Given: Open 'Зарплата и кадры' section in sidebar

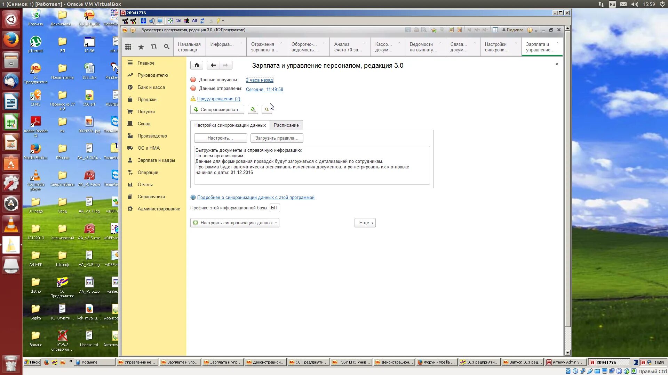Looking at the screenshot, I should click(156, 160).
